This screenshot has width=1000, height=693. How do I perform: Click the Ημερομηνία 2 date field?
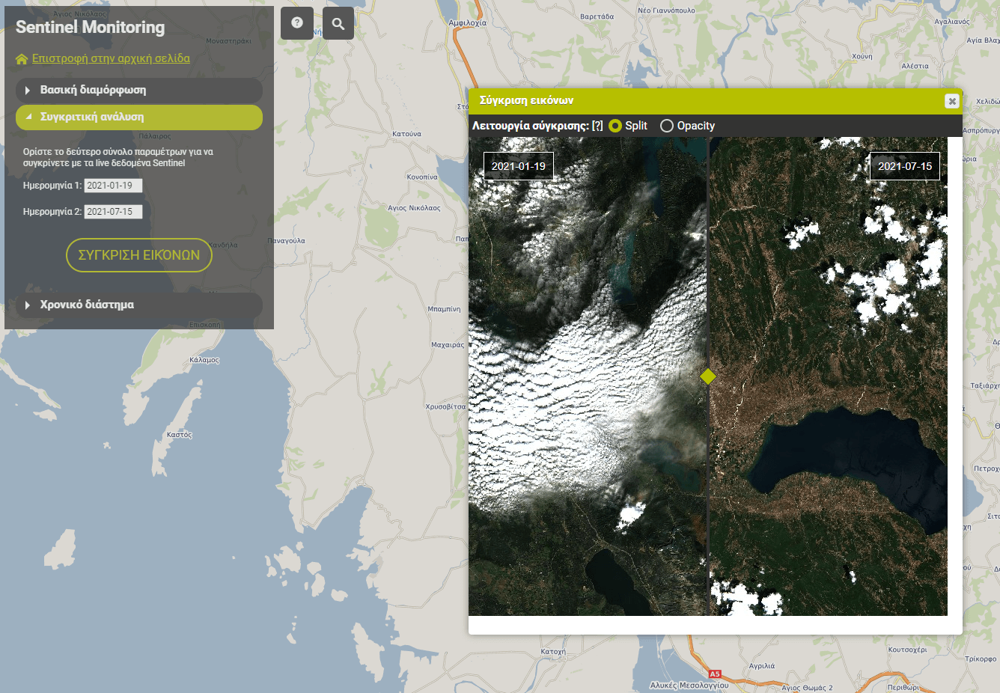point(113,212)
